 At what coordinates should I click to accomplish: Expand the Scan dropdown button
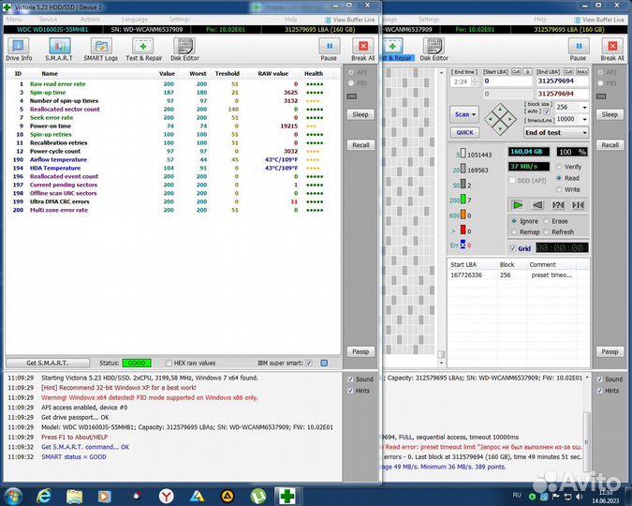pyautogui.click(x=464, y=114)
